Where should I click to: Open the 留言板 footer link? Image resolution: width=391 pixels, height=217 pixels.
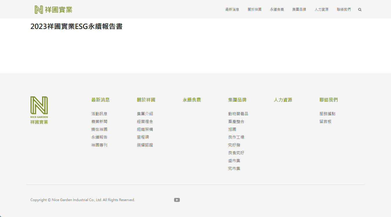325,122
